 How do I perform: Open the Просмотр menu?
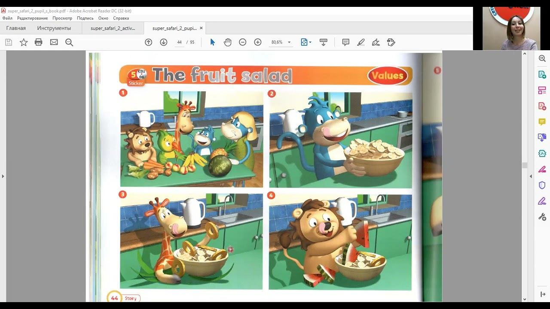click(62, 18)
